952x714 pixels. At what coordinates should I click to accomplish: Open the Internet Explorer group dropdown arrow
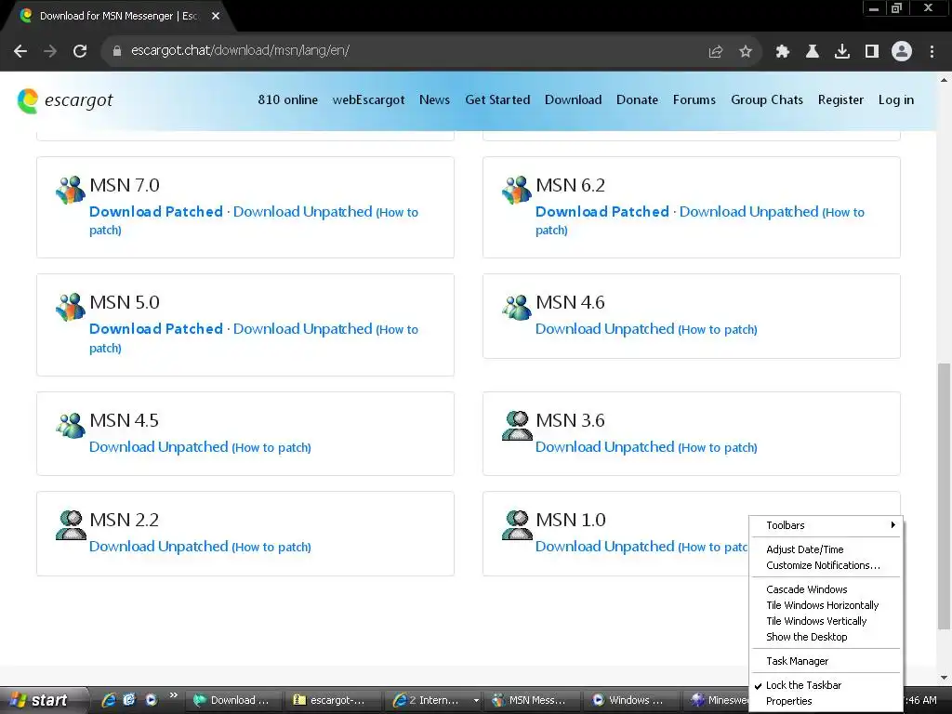[476, 701]
